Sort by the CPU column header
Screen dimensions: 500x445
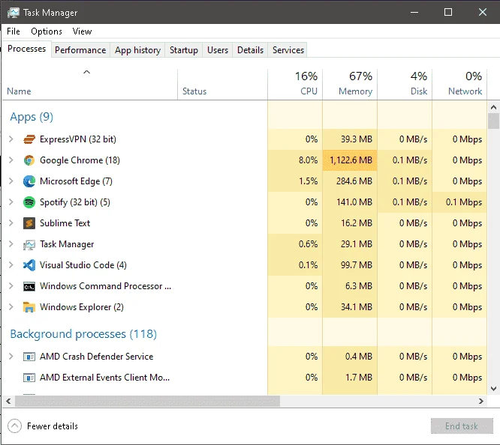(295, 85)
